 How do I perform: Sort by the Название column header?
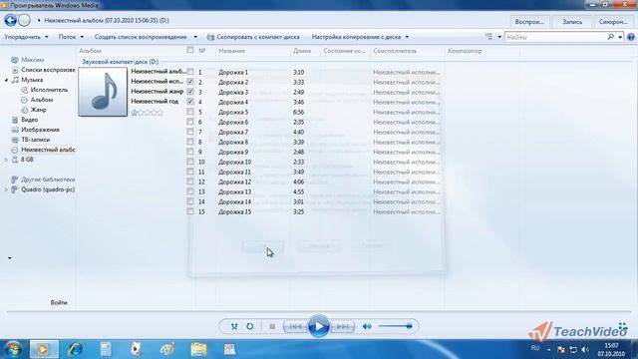231,51
